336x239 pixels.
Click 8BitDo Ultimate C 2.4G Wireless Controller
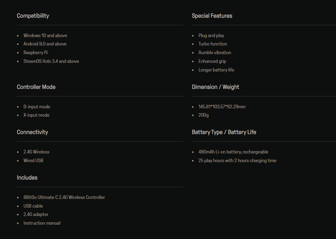click(64, 197)
